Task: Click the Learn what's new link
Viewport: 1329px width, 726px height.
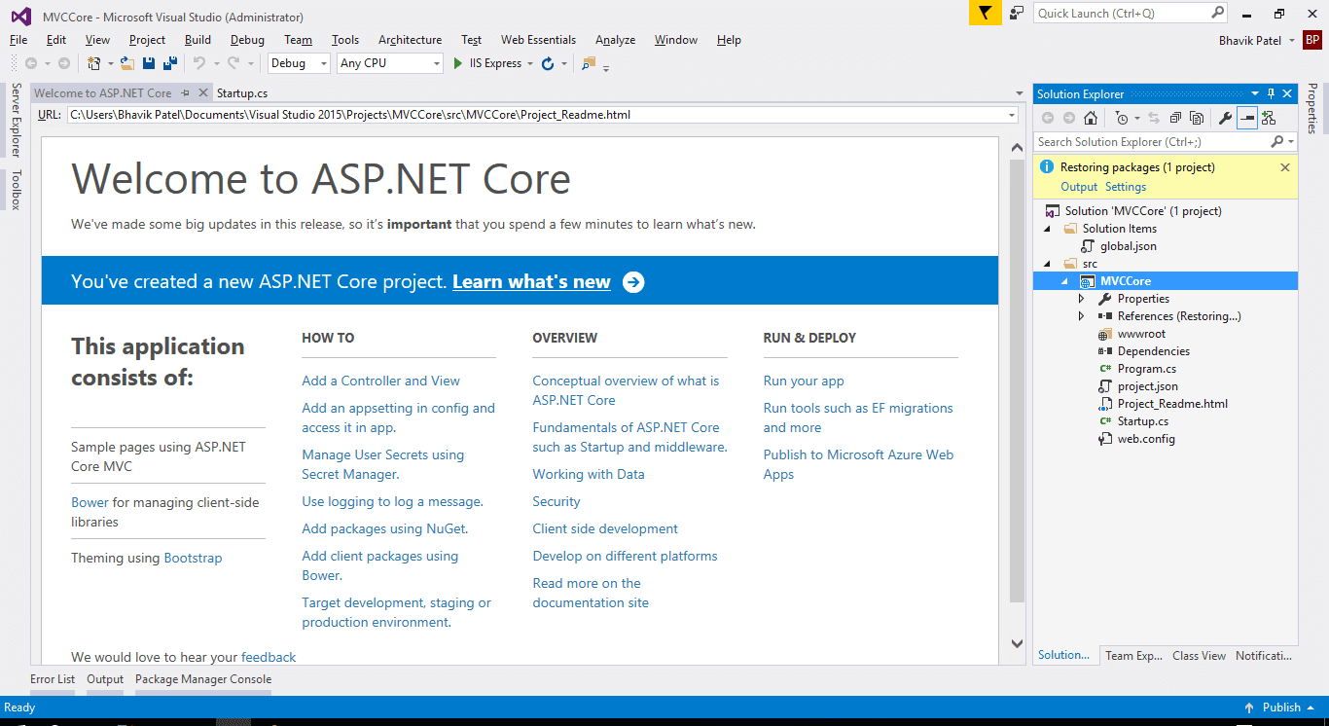Action: tap(531, 282)
